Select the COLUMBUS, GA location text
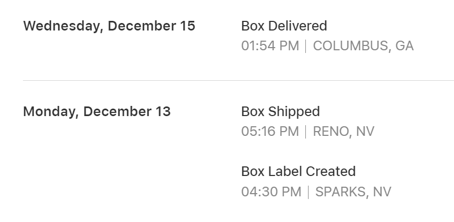The image size is (454, 222). click(363, 46)
